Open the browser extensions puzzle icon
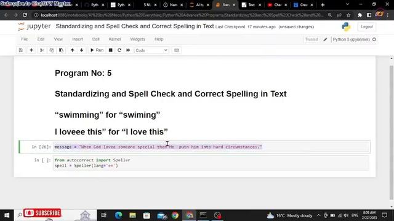This screenshot has height=221, width=394. click(360, 15)
